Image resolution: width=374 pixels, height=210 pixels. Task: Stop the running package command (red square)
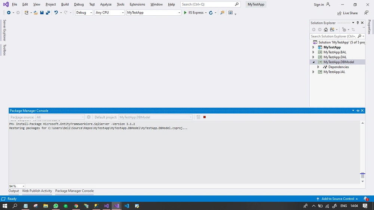[x=205, y=117]
